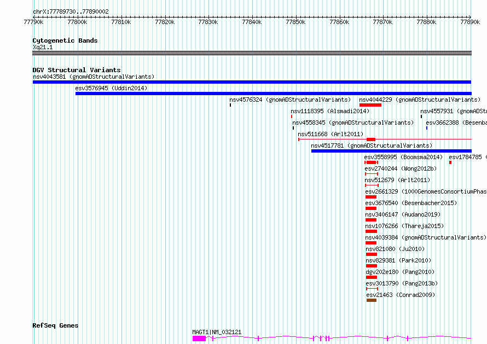Click the red bar of esv2661329
The width and height of the screenshot is (487, 344).
[371, 197]
